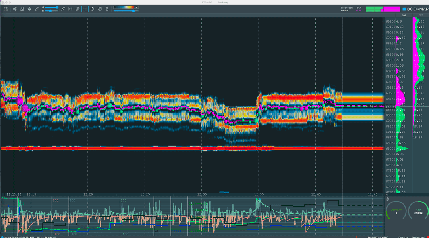Open widget settings gear icon

point(388,199)
